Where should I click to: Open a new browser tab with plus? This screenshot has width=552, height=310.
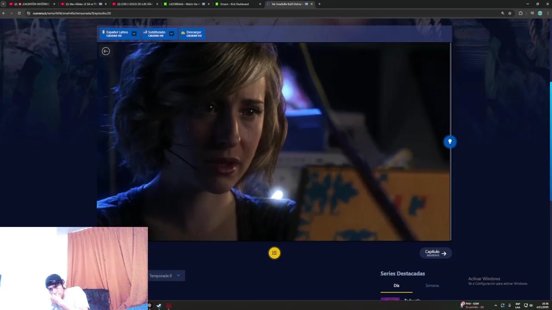319,4
